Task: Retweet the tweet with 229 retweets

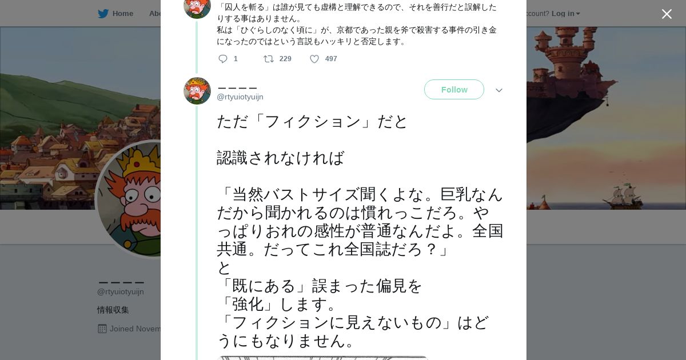Action: click(x=268, y=59)
